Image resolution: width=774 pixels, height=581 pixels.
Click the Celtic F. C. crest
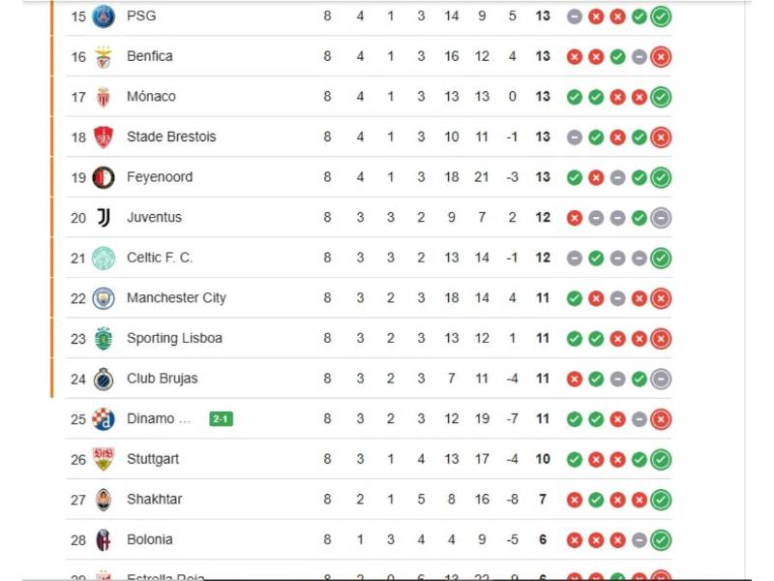[x=104, y=258]
